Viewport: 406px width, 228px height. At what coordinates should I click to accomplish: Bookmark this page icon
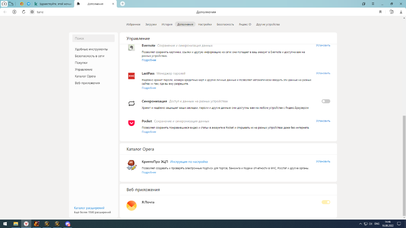point(380,12)
